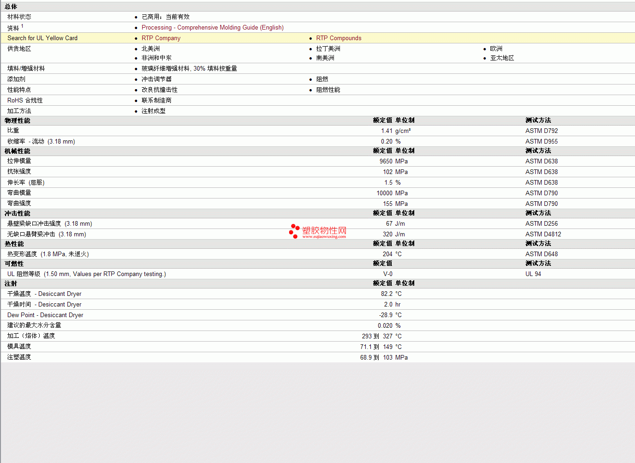Screen dimensions: 635x463
Task: Click the 添加剂 row label
Action: [17, 79]
